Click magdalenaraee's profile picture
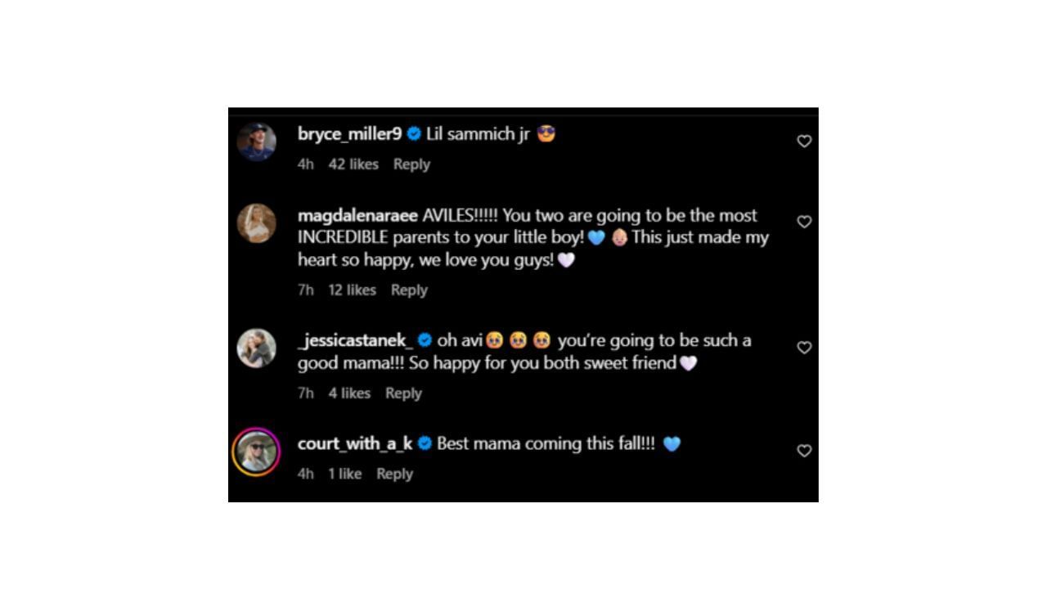This screenshot has width=1047, height=589. pyautogui.click(x=256, y=223)
